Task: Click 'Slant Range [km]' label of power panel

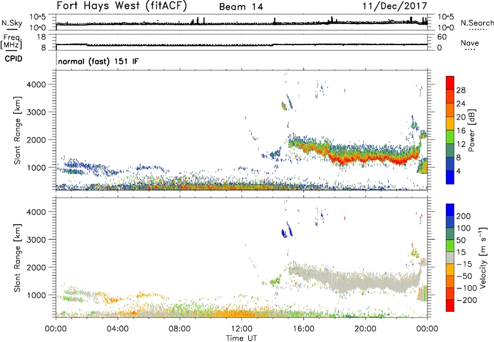Action: point(17,130)
